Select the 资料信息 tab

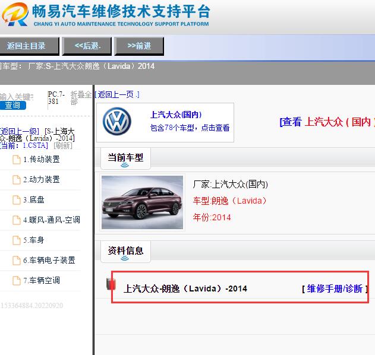[125, 251]
